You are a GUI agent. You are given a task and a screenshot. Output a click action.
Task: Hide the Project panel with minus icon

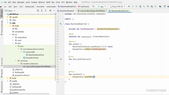click(x=54, y=11)
